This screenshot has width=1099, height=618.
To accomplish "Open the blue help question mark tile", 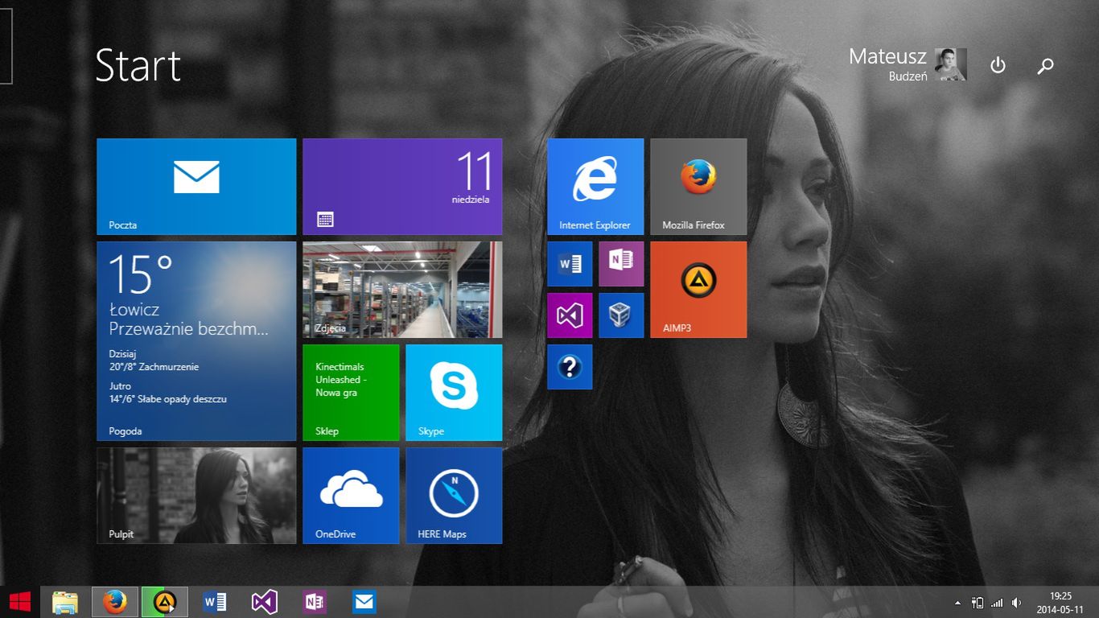I will 570,367.
